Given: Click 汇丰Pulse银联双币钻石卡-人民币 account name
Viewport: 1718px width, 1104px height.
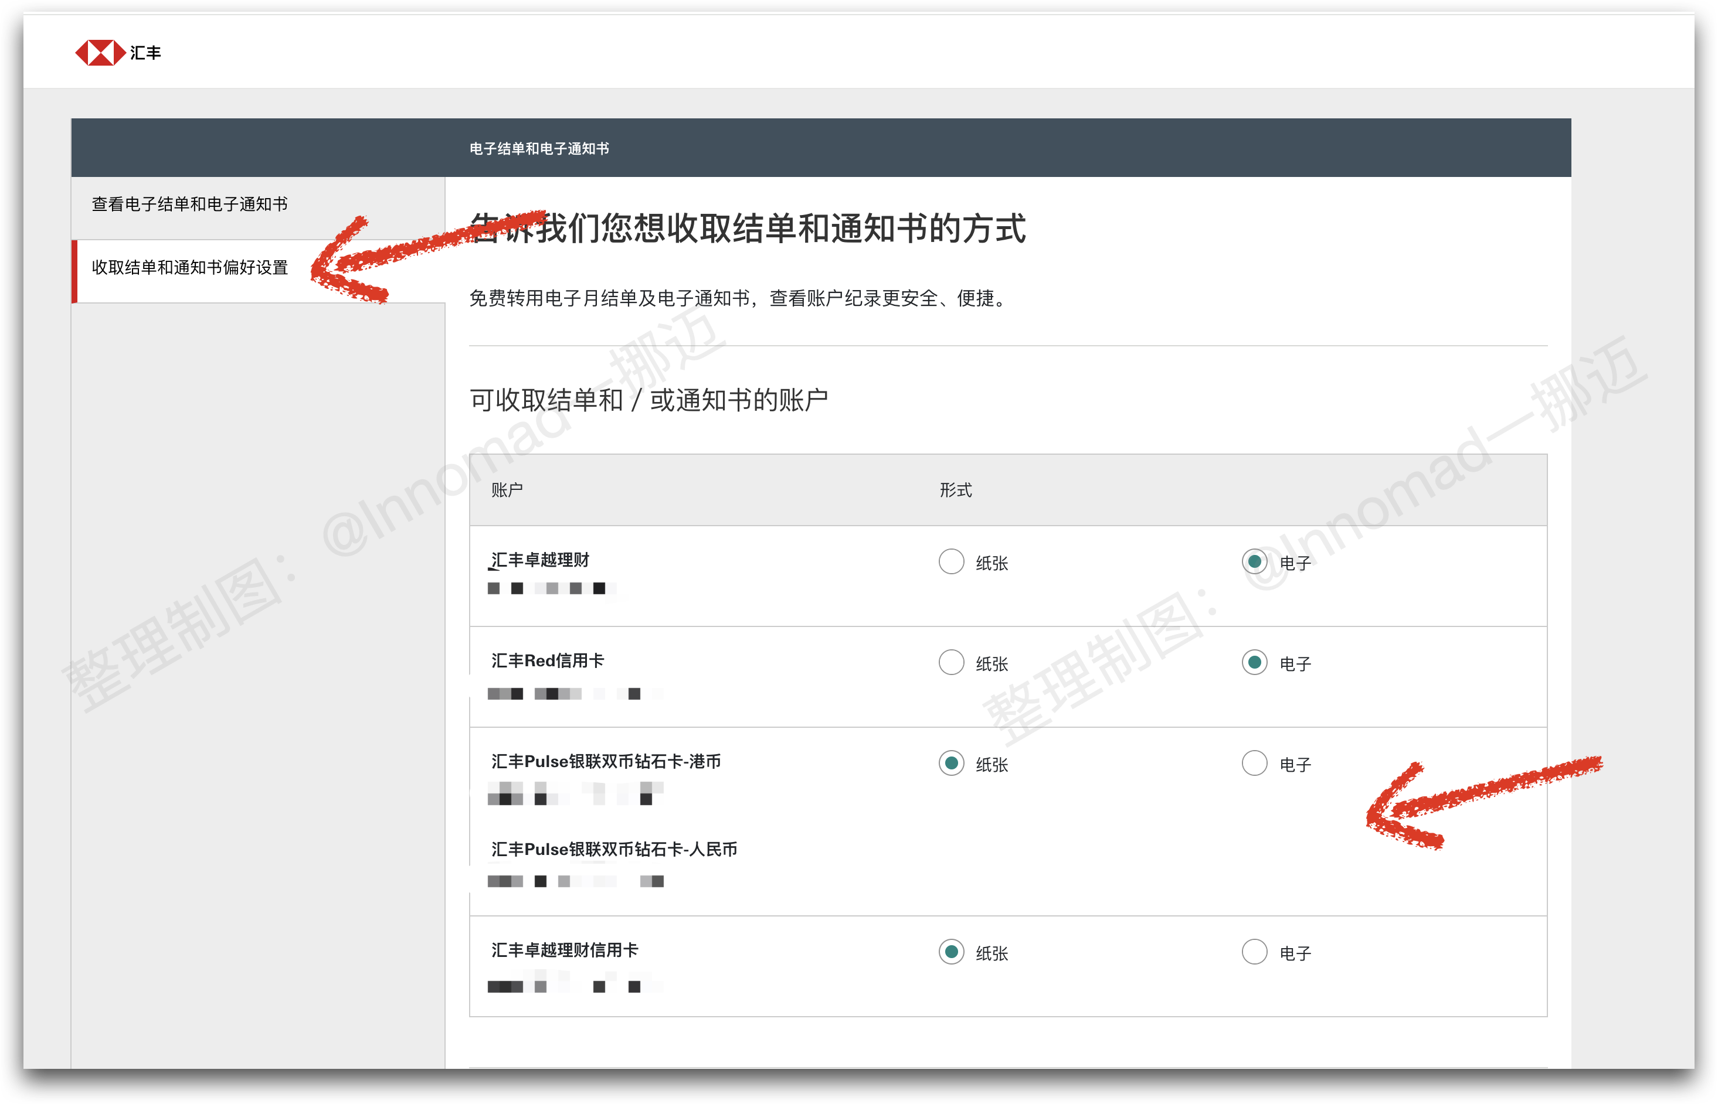Looking at the screenshot, I should click(614, 850).
